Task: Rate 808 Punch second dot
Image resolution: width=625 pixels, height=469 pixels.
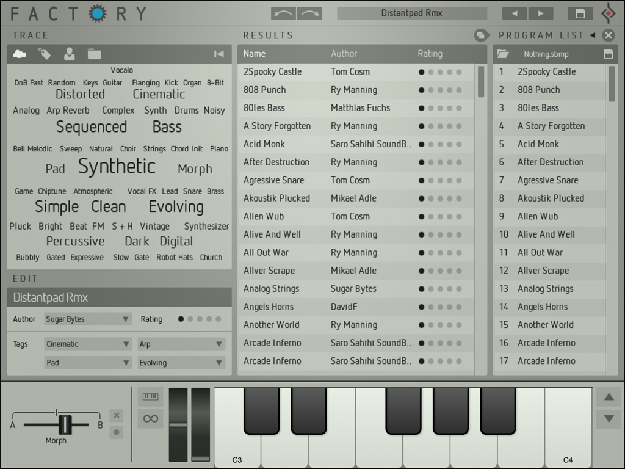Action: 431,90
